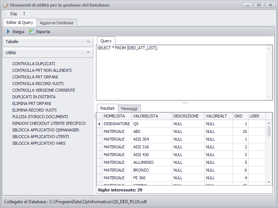Select the QS value cell
Viewport: 278px width, 208px height.
click(152, 124)
